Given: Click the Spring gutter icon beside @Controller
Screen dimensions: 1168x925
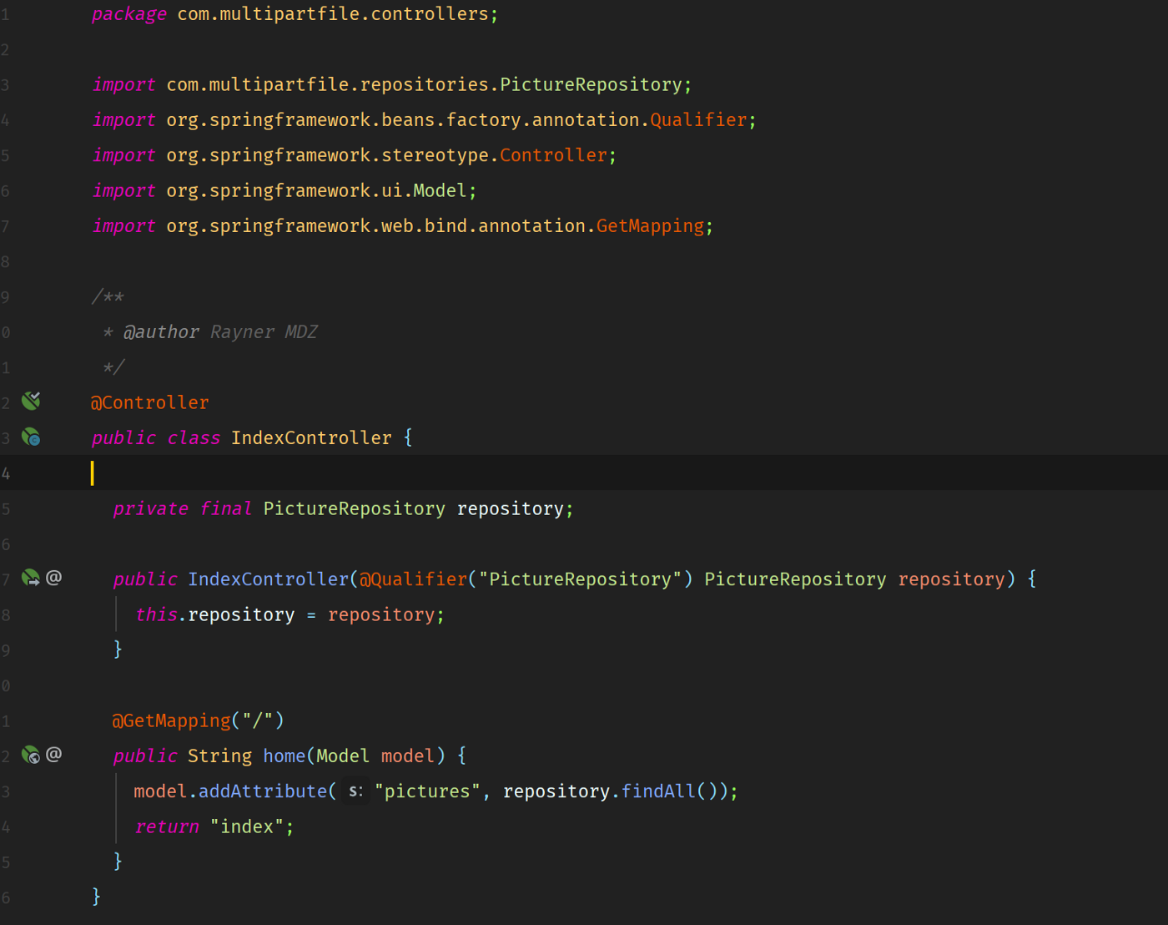Looking at the screenshot, I should pos(31,402).
